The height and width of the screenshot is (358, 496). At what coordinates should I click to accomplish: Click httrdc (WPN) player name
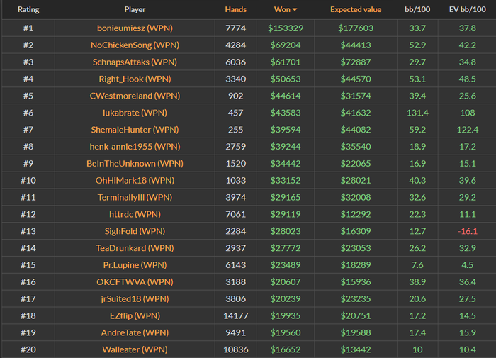click(135, 214)
